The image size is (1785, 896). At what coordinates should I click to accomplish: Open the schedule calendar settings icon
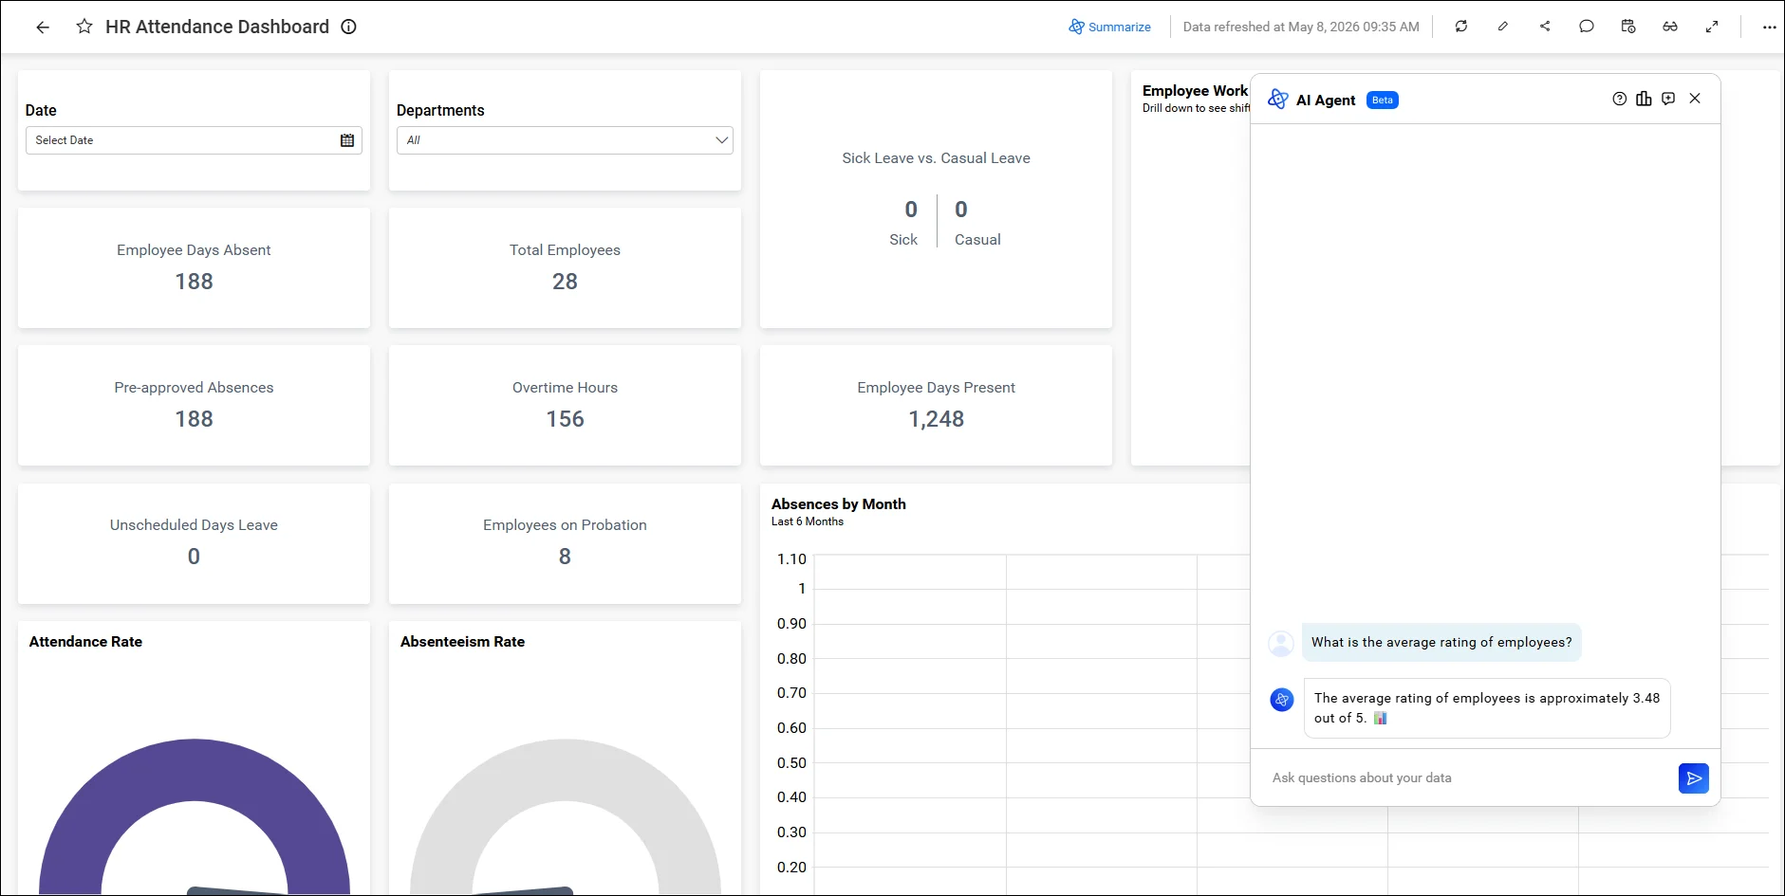click(1628, 27)
